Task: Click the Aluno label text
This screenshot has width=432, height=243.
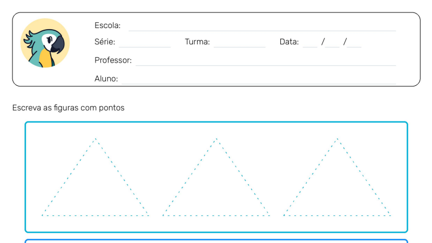Action: (x=106, y=78)
